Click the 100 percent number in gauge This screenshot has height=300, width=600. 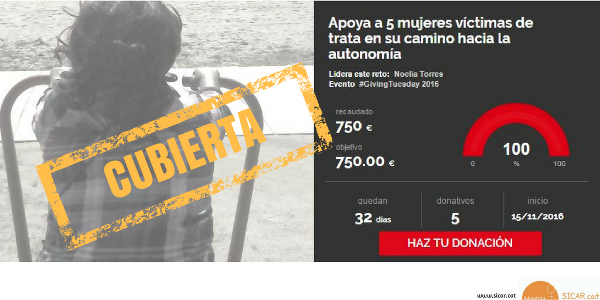point(516,149)
